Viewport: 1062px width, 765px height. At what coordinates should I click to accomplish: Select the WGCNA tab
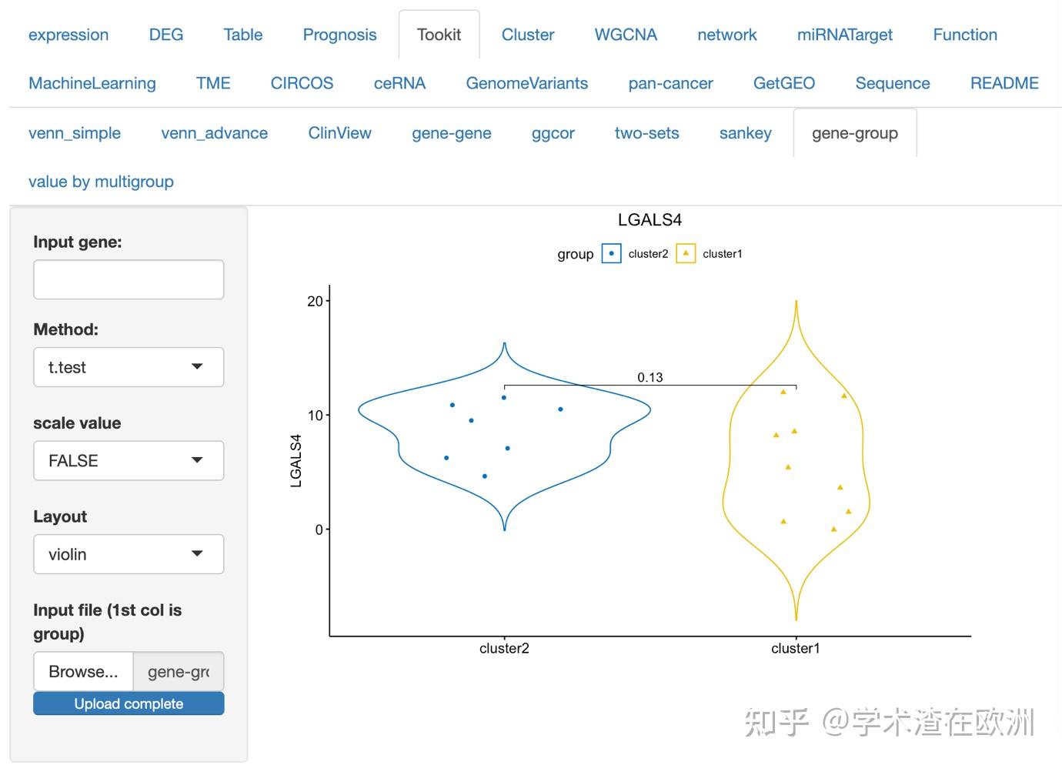coord(626,35)
